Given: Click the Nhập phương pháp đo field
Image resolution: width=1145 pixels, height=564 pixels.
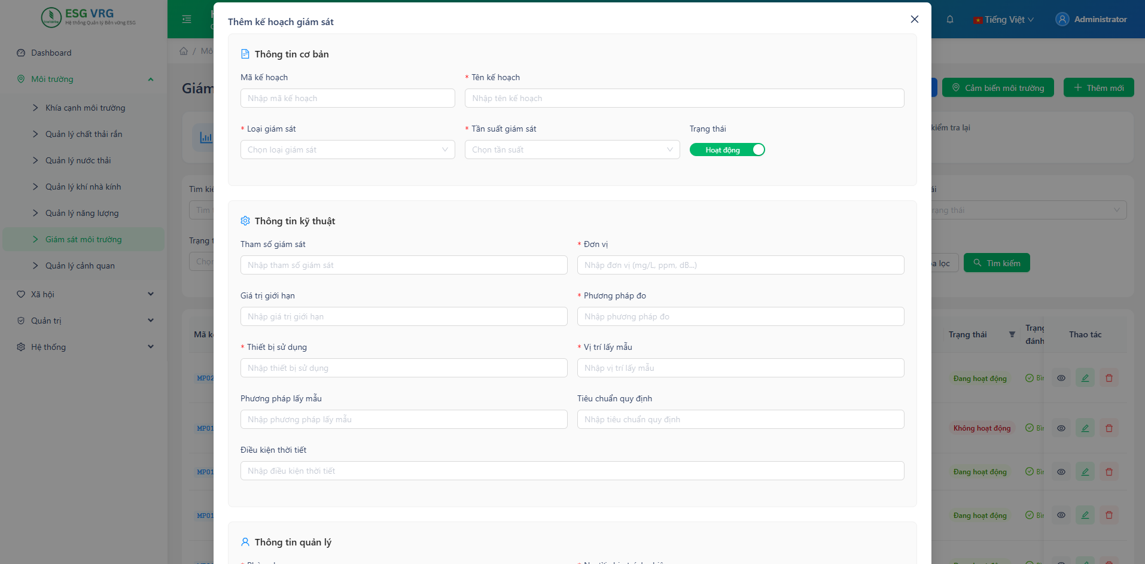Looking at the screenshot, I should (741, 316).
